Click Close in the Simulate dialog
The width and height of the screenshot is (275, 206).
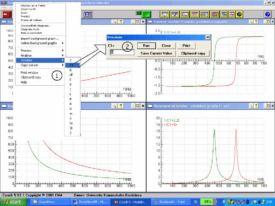166,46
